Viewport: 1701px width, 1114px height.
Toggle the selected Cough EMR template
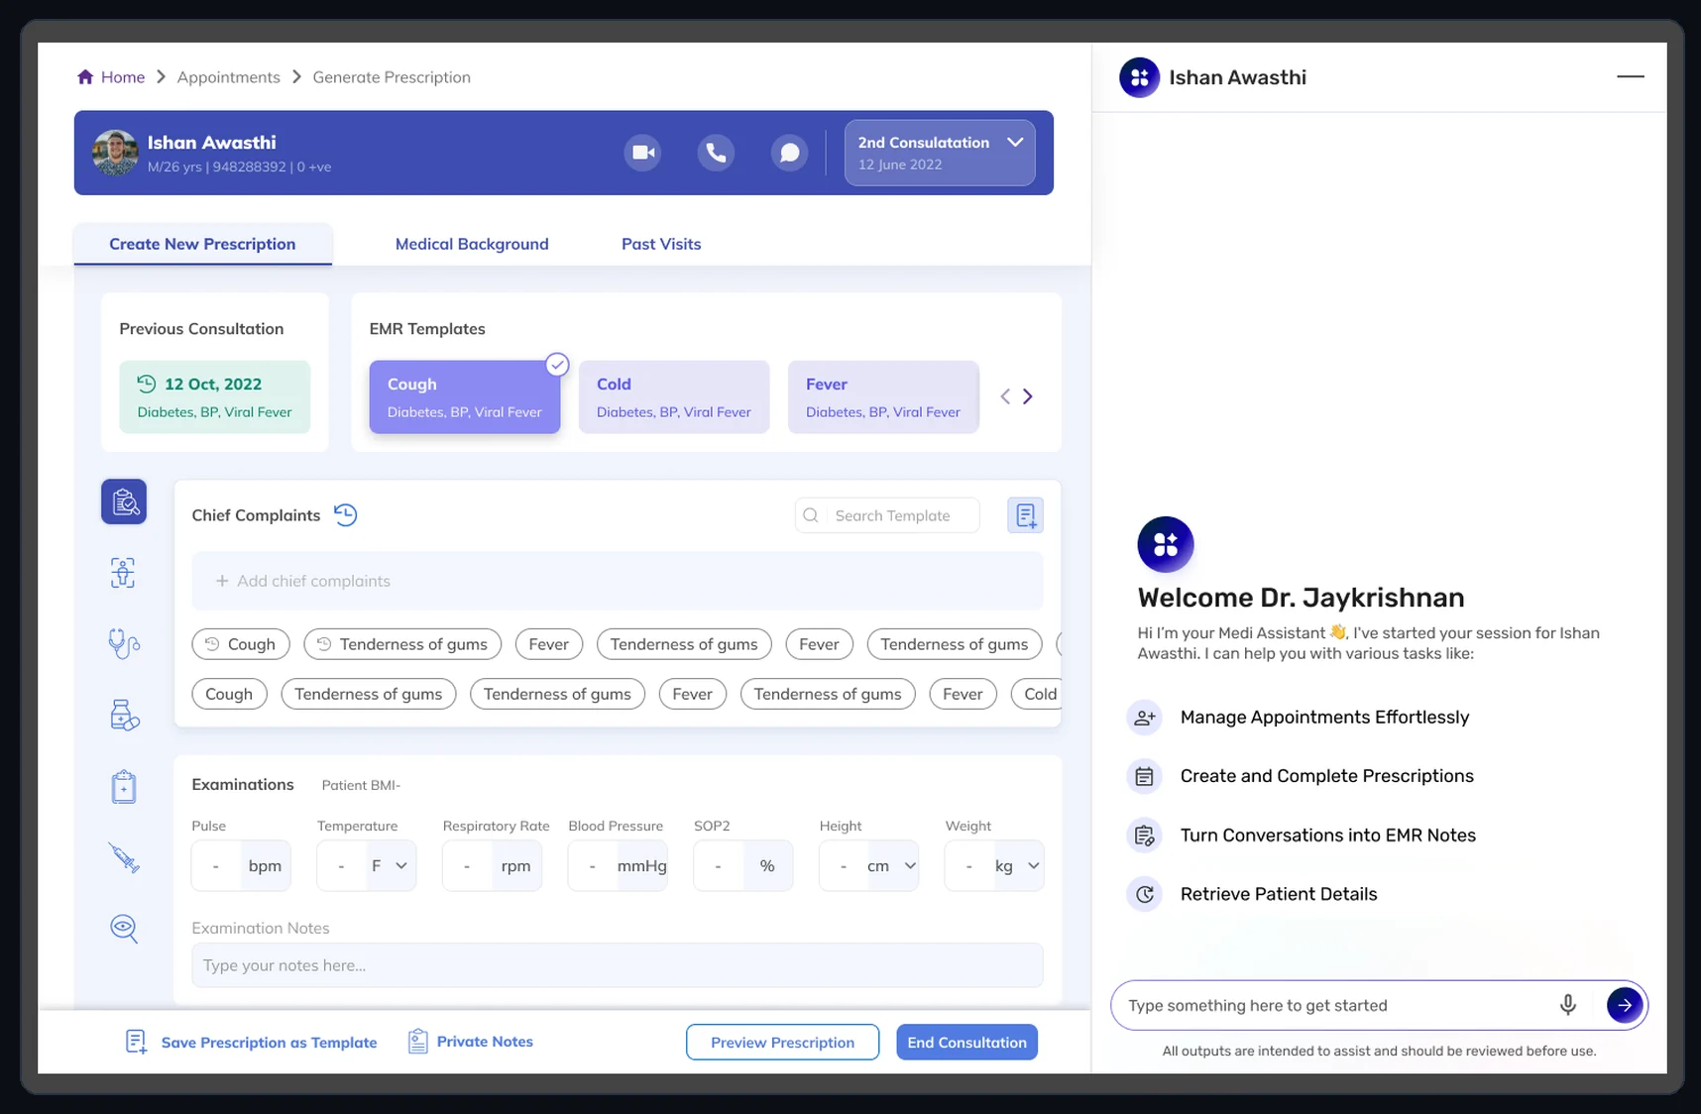click(x=465, y=396)
